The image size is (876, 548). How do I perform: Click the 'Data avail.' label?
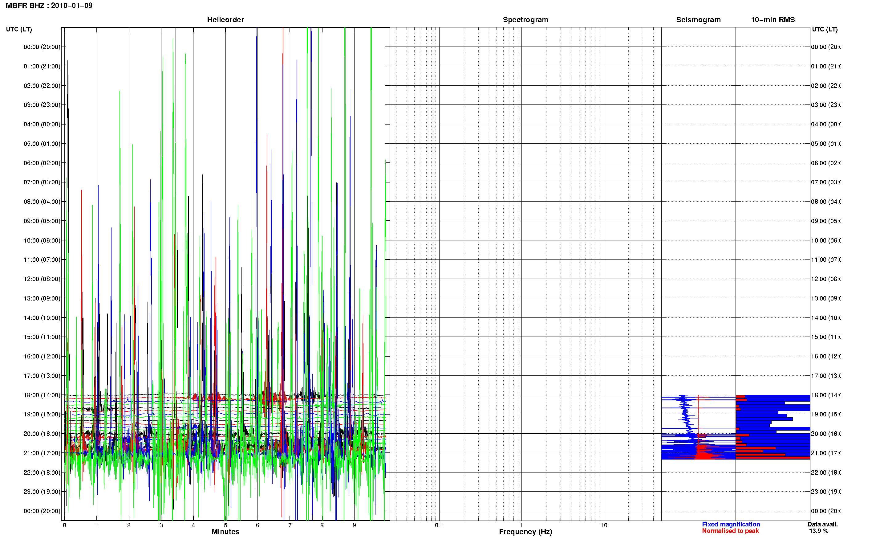tap(822, 525)
